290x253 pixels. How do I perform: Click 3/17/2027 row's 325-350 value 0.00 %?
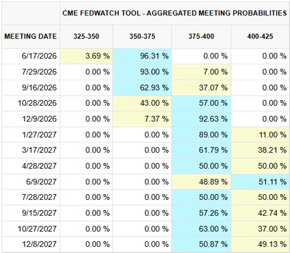[x=86, y=150]
